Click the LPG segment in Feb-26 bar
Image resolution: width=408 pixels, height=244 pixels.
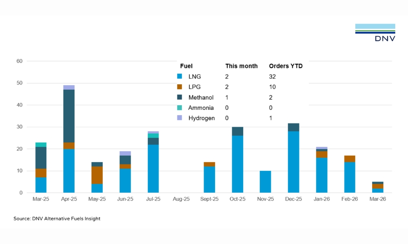(350, 159)
